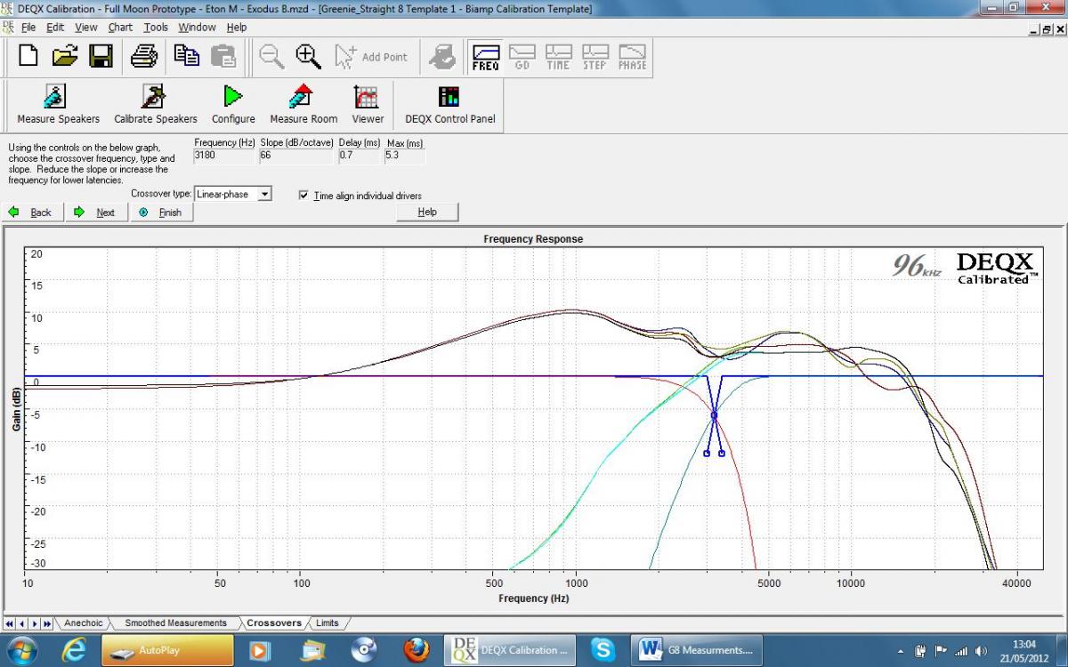Click the Frequency (Hz) field
Image resolution: width=1068 pixels, height=667 pixels.
coord(224,156)
